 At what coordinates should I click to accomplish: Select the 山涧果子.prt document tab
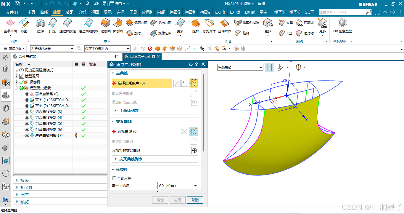click(142, 56)
